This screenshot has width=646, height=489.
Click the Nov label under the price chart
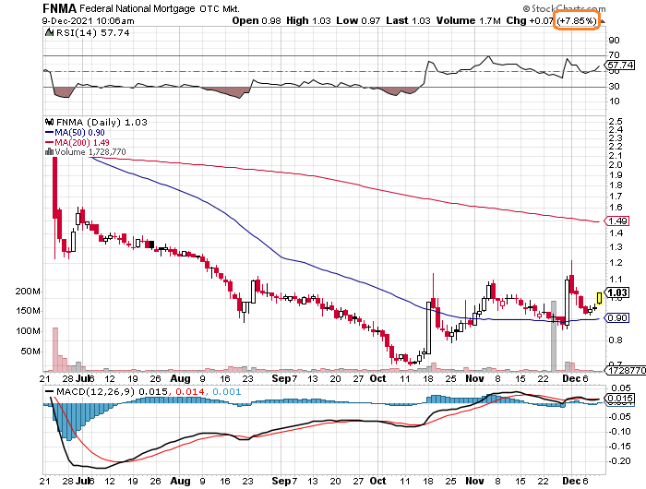[x=474, y=377]
